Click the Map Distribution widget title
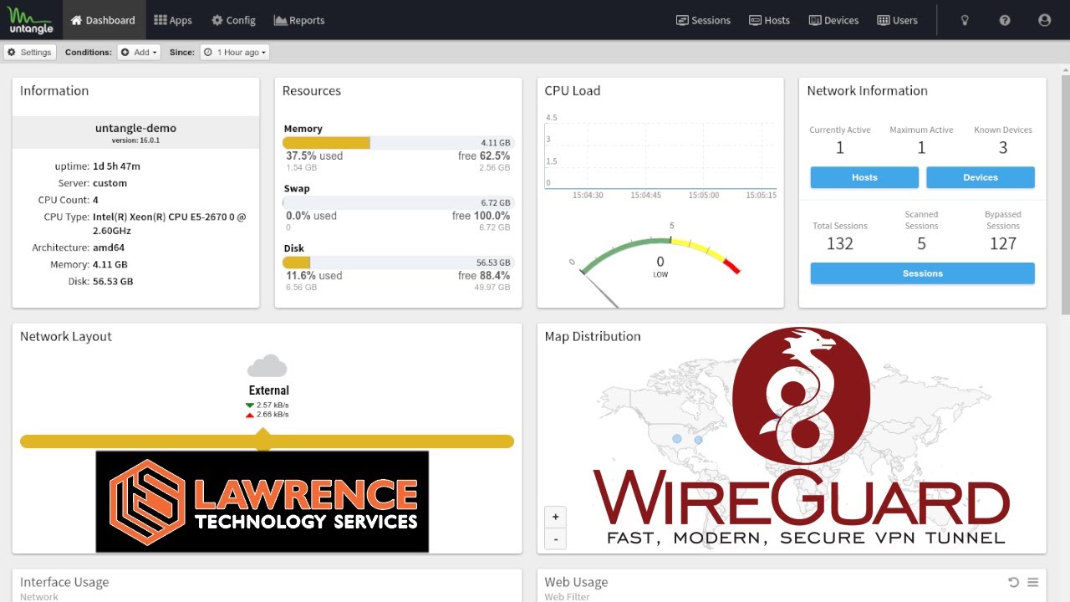This screenshot has height=602, width=1070. coord(593,336)
